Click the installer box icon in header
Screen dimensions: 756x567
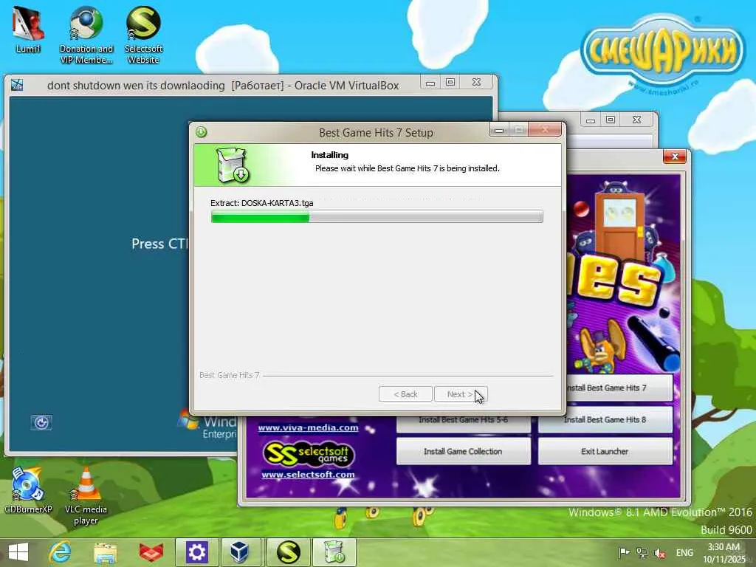coord(233,165)
